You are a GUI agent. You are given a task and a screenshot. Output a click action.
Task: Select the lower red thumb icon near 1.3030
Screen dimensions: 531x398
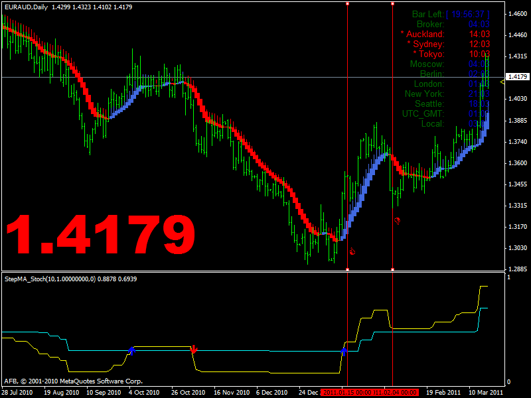click(x=352, y=251)
